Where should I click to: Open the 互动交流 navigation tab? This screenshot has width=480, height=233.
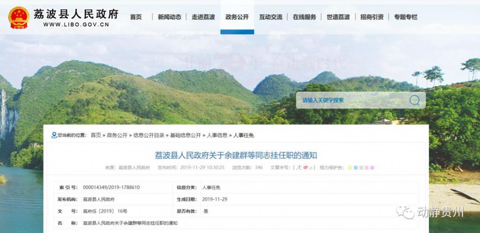(270, 17)
